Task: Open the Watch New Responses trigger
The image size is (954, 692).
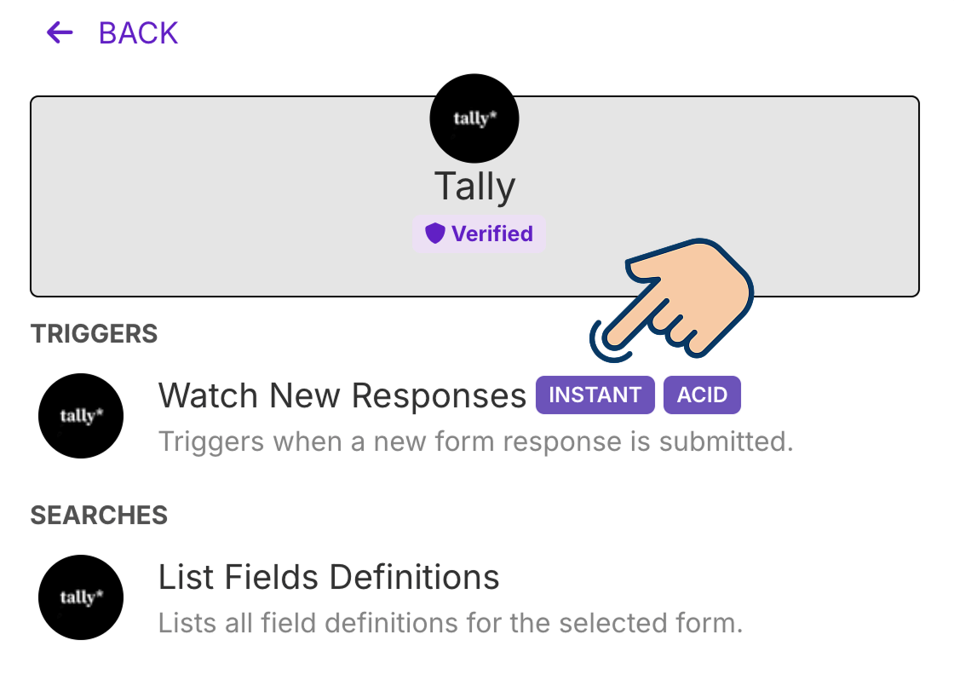Action: pyautogui.click(x=342, y=395)
